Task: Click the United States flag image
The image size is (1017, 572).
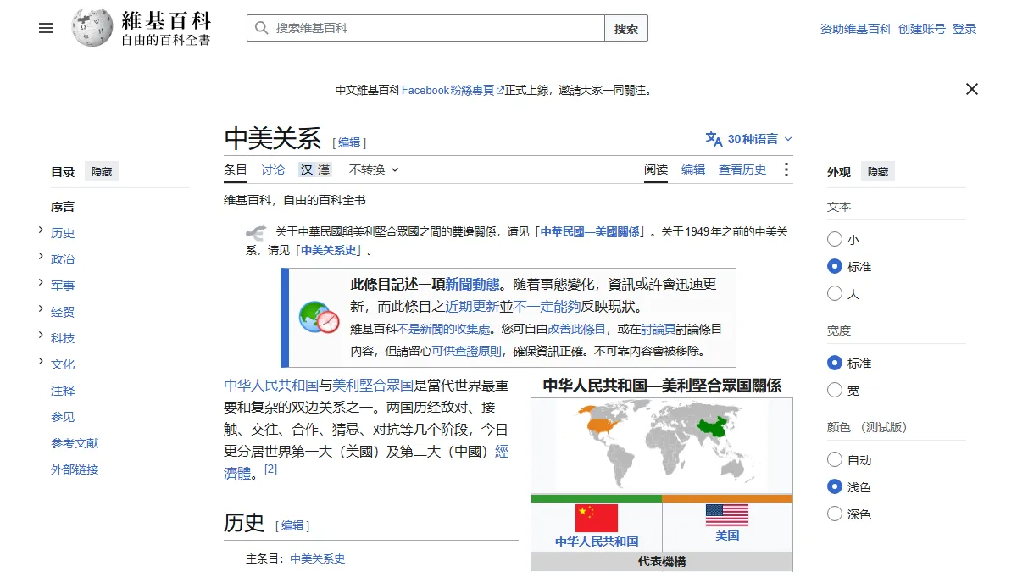Action: pos(727,515)
